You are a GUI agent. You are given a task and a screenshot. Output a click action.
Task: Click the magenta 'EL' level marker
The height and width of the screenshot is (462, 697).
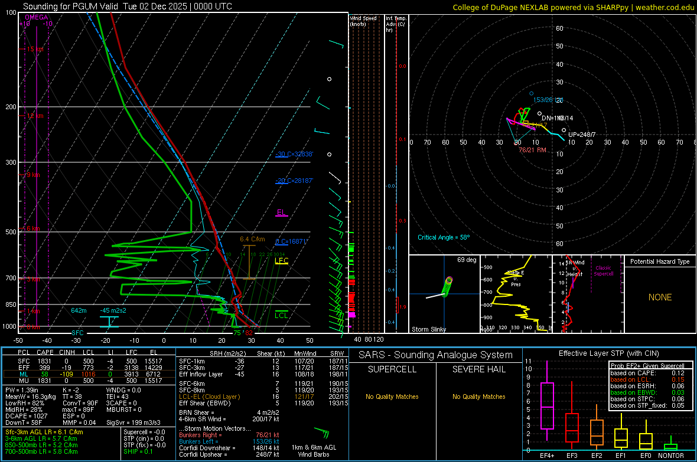pyautogui.click(x=281, y=212)
